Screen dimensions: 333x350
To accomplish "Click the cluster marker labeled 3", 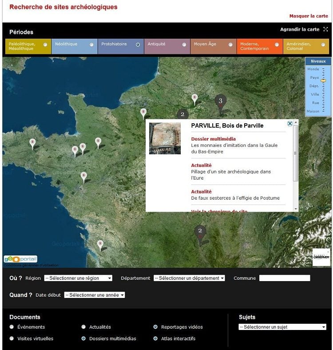I will pyautogui.click(x=220, y=102).
